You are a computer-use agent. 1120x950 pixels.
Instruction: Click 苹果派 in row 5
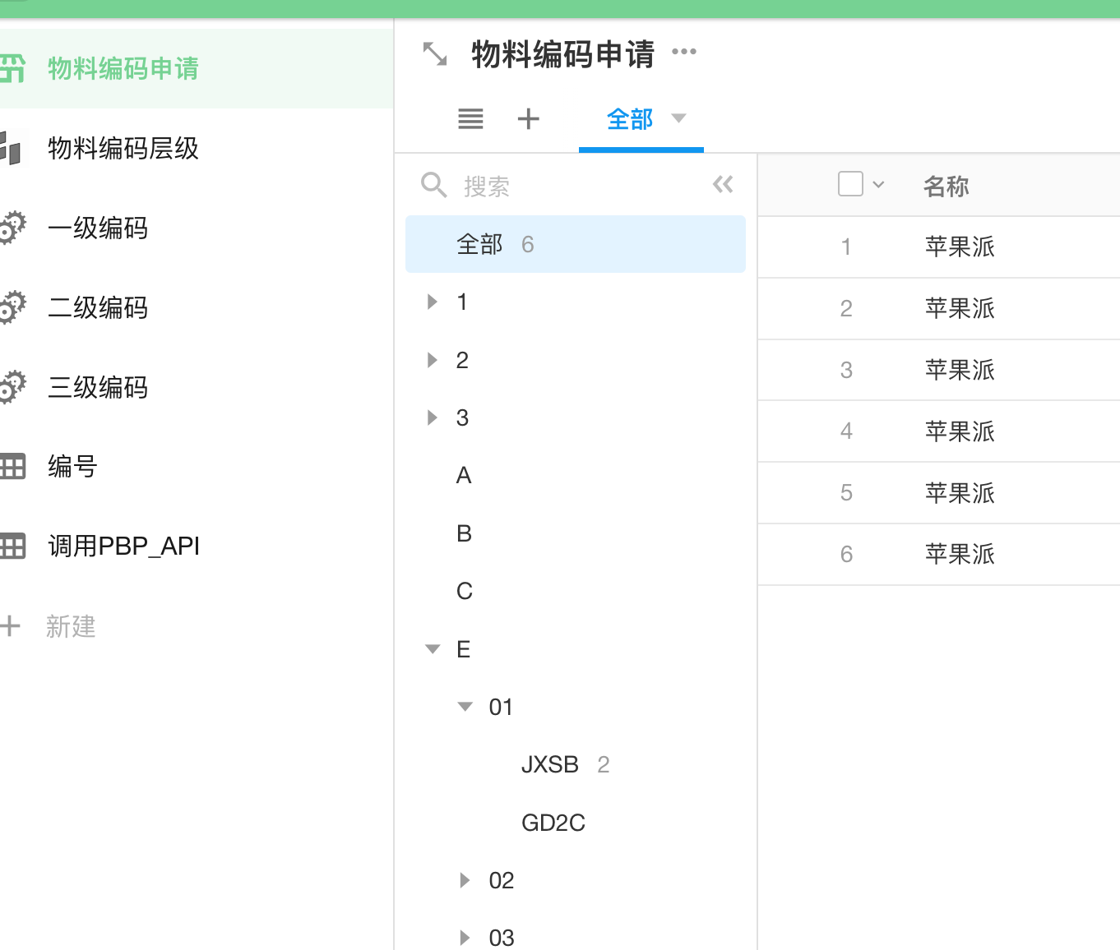[960, 493]
